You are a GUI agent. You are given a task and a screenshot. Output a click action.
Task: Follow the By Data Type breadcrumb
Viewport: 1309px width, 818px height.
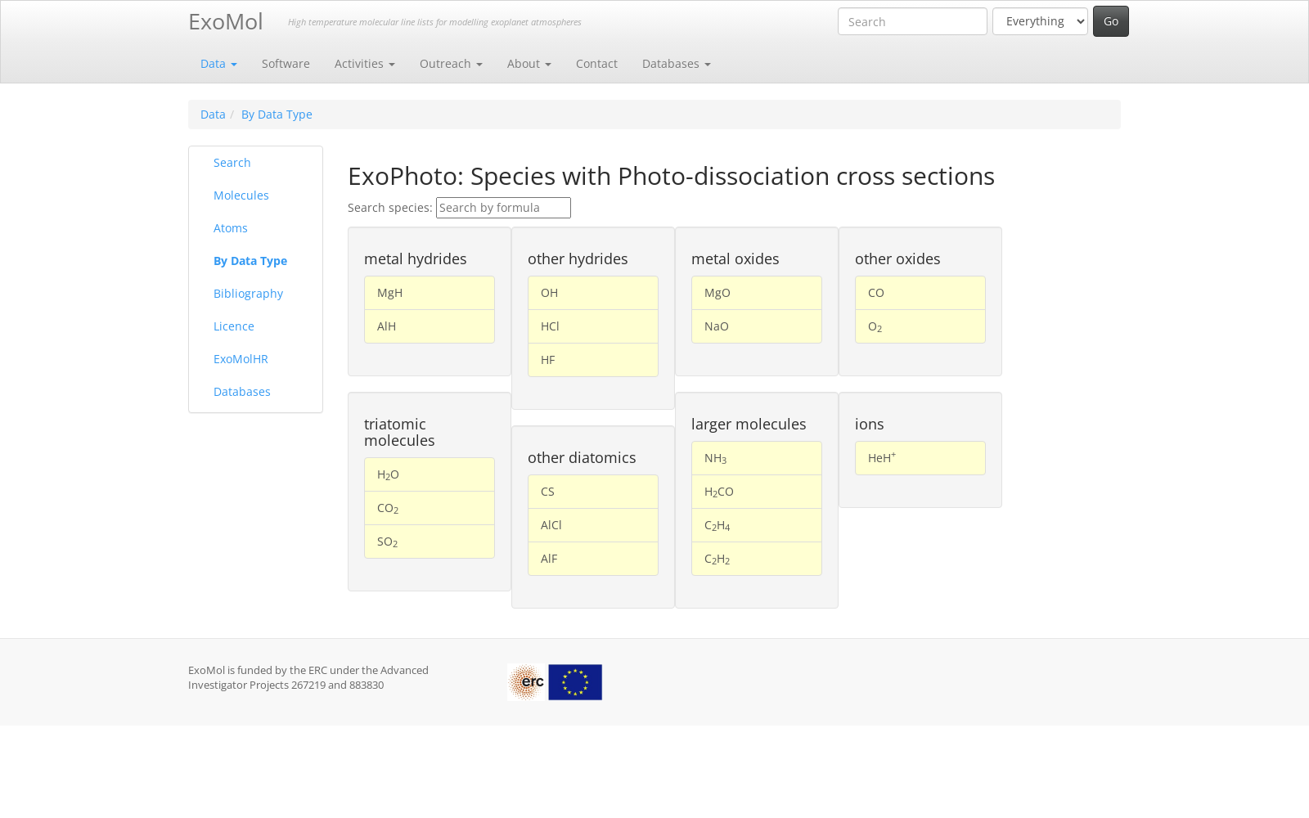tap(277, 115)
